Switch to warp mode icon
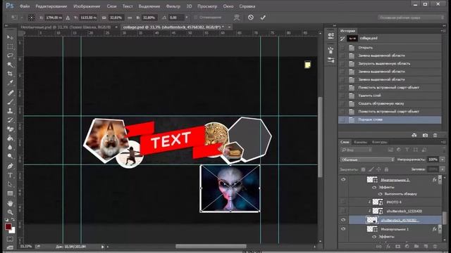 (237, 18)
